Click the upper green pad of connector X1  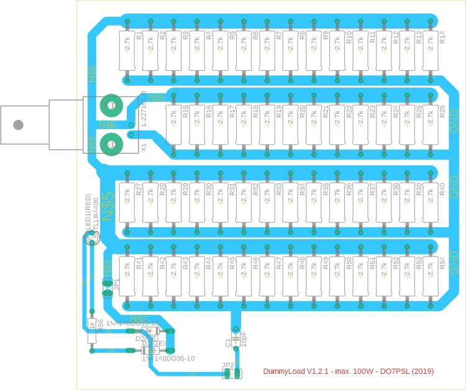(x=112, y=106)
